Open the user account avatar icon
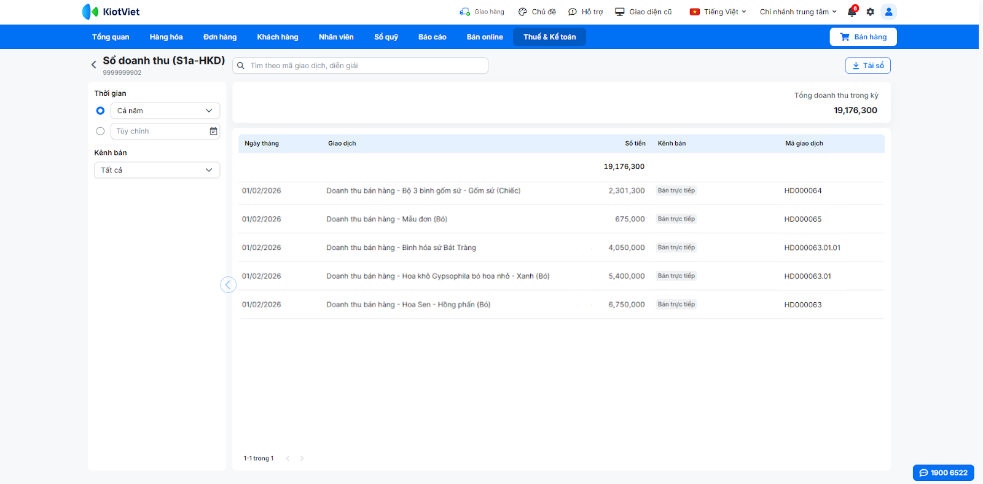The height and width of the screenshot is (484, 983). click(888, 12)
